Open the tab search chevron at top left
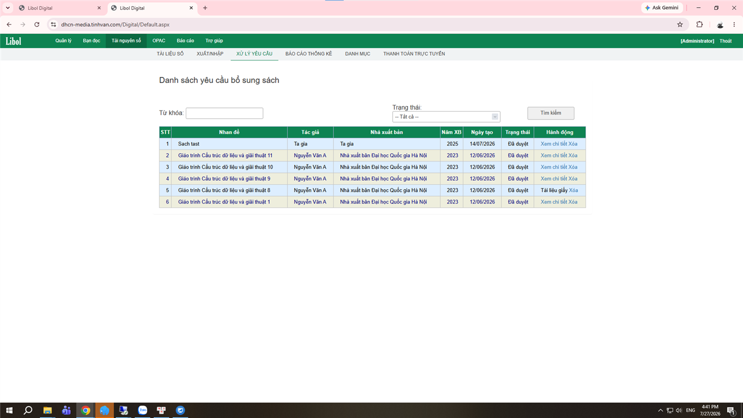Screen dimensions: 743x418 click(x=8, y=8)
